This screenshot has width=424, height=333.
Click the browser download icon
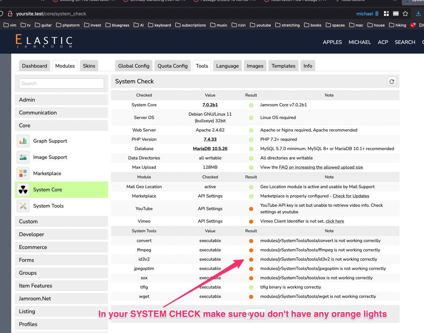418,14
